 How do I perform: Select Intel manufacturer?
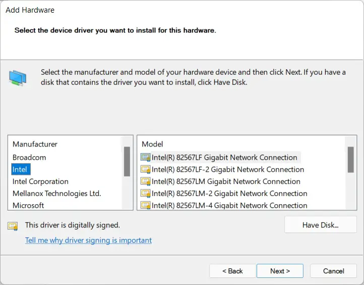(21, 169)
